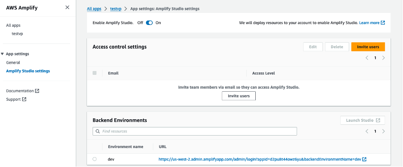The image size is (403, 167).
Task: Check the select-all box beside Email column
Action: (95, 73)
